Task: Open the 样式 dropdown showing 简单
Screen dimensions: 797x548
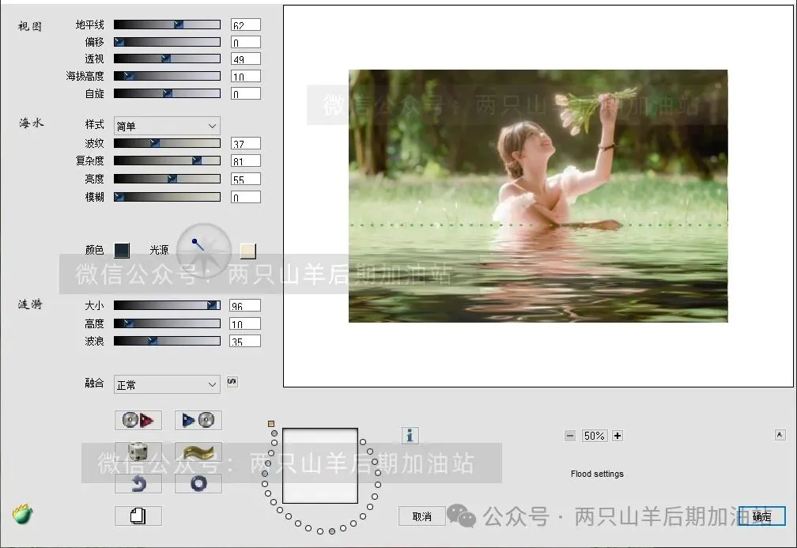Action: tap(167, 126)
